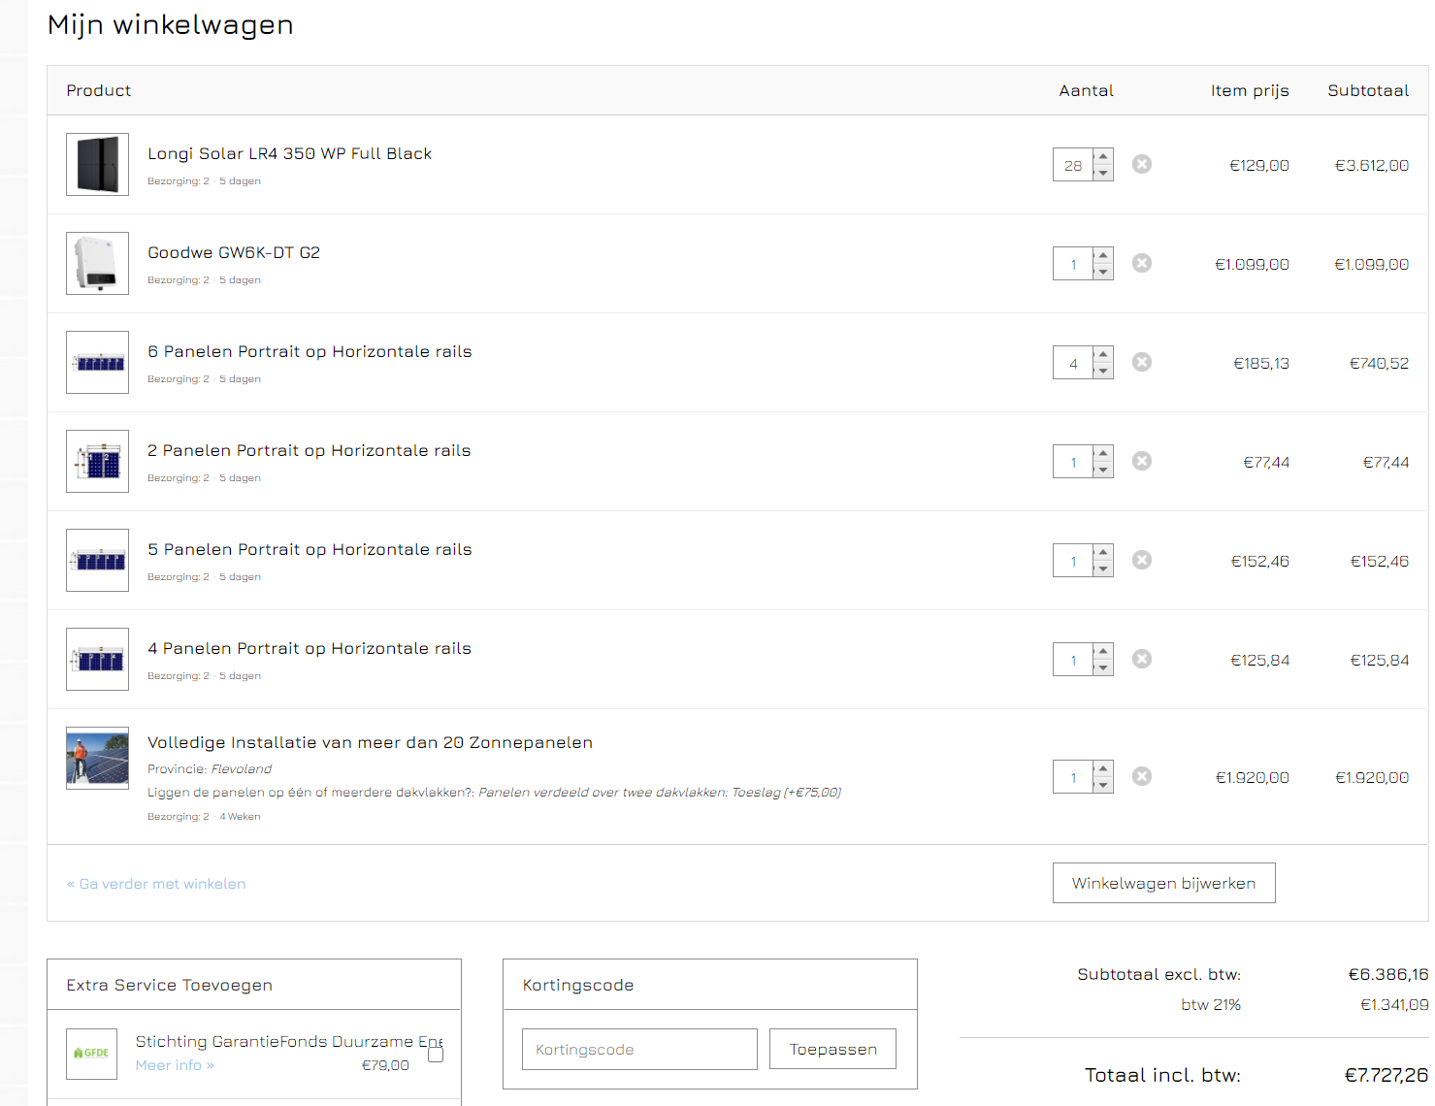
Task: Click quantity field for 2 Panelen Portrait
Action: [x=1073, y=462]
